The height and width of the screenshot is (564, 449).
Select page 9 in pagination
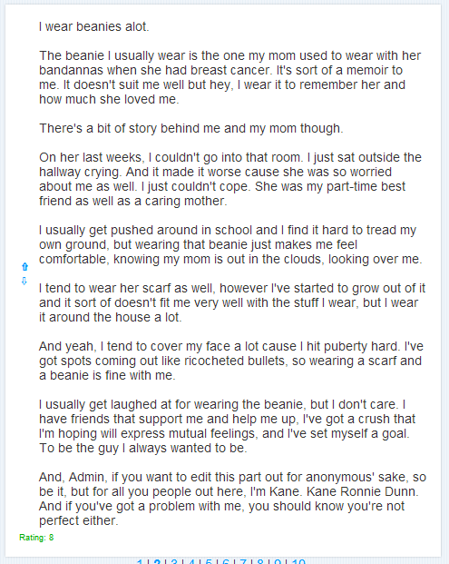[x=278, y=562]
